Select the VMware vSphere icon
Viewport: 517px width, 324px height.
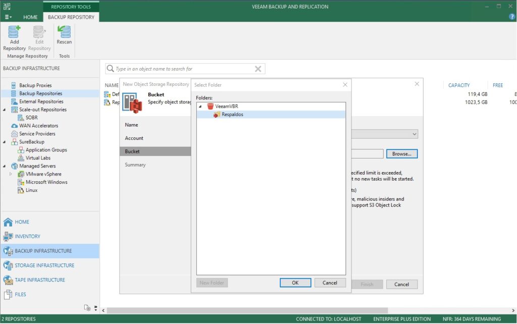21,174
